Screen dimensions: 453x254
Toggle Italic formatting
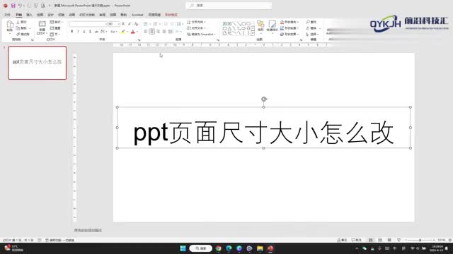click(78, 31)
